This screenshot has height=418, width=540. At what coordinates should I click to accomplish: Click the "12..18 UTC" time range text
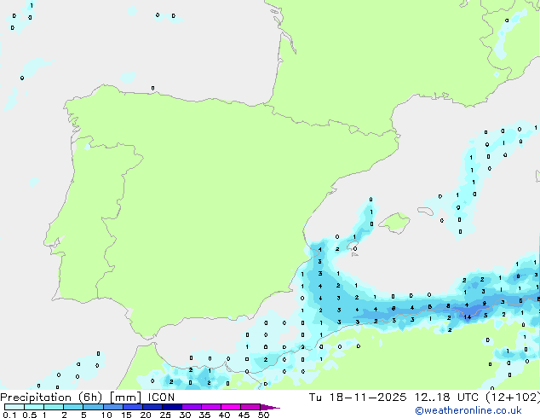click(x=447, y=398)
